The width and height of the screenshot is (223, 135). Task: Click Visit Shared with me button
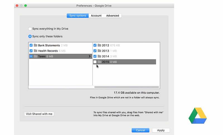pos(39,114)
